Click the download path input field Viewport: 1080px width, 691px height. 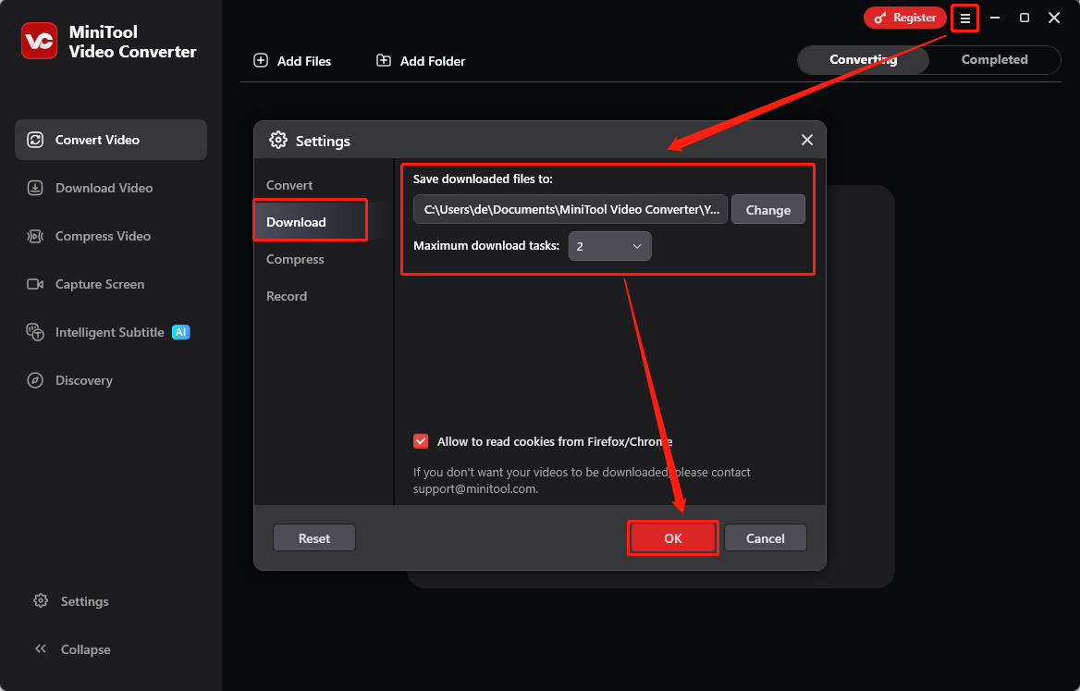point(570,209)
